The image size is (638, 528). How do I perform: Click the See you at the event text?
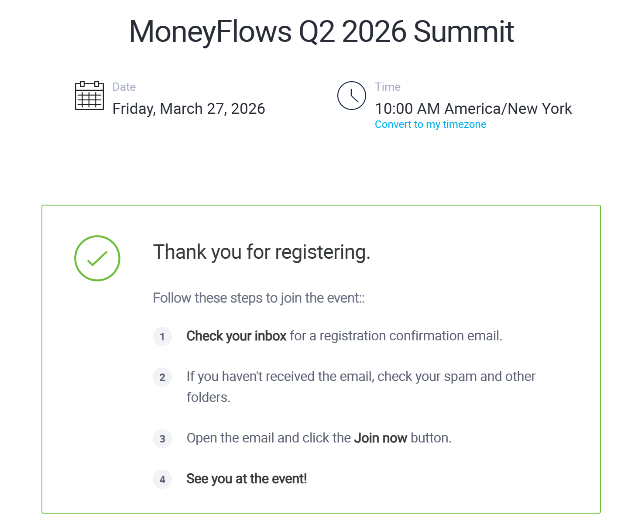247,479
